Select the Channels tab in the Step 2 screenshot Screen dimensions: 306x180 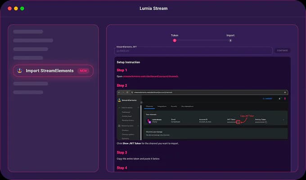(150, 106)
